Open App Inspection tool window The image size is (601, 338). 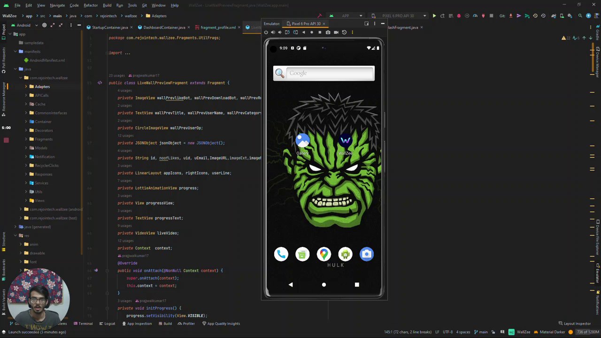137,323
